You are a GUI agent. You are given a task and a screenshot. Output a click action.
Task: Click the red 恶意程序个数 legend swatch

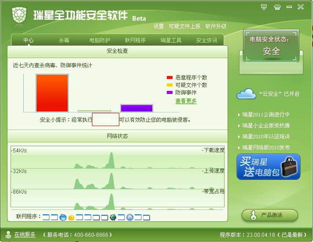[x=169, y=77]
